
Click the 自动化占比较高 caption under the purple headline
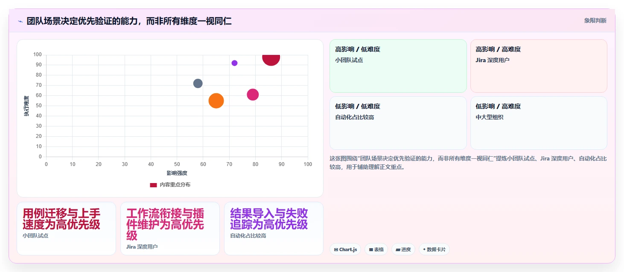pos(248,235)
